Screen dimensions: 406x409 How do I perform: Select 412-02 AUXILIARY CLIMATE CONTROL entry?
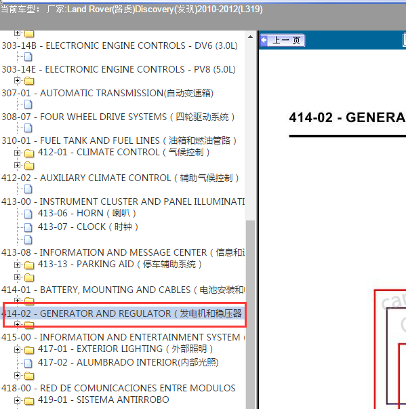(120, 178)
